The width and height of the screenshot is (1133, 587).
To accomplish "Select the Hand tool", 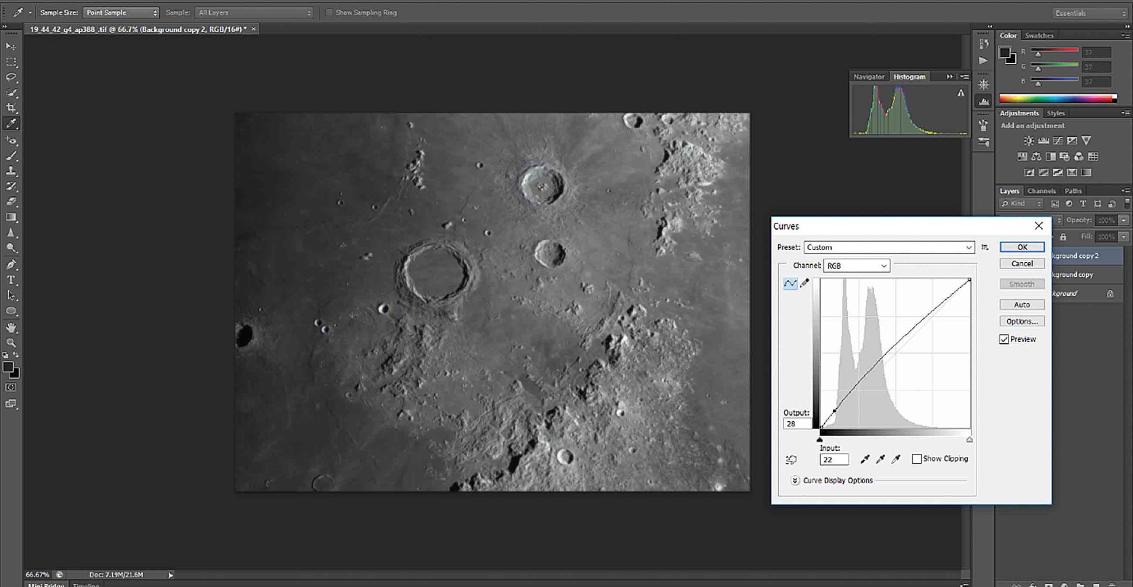I will pyautogui.click(x=11, y=327).
